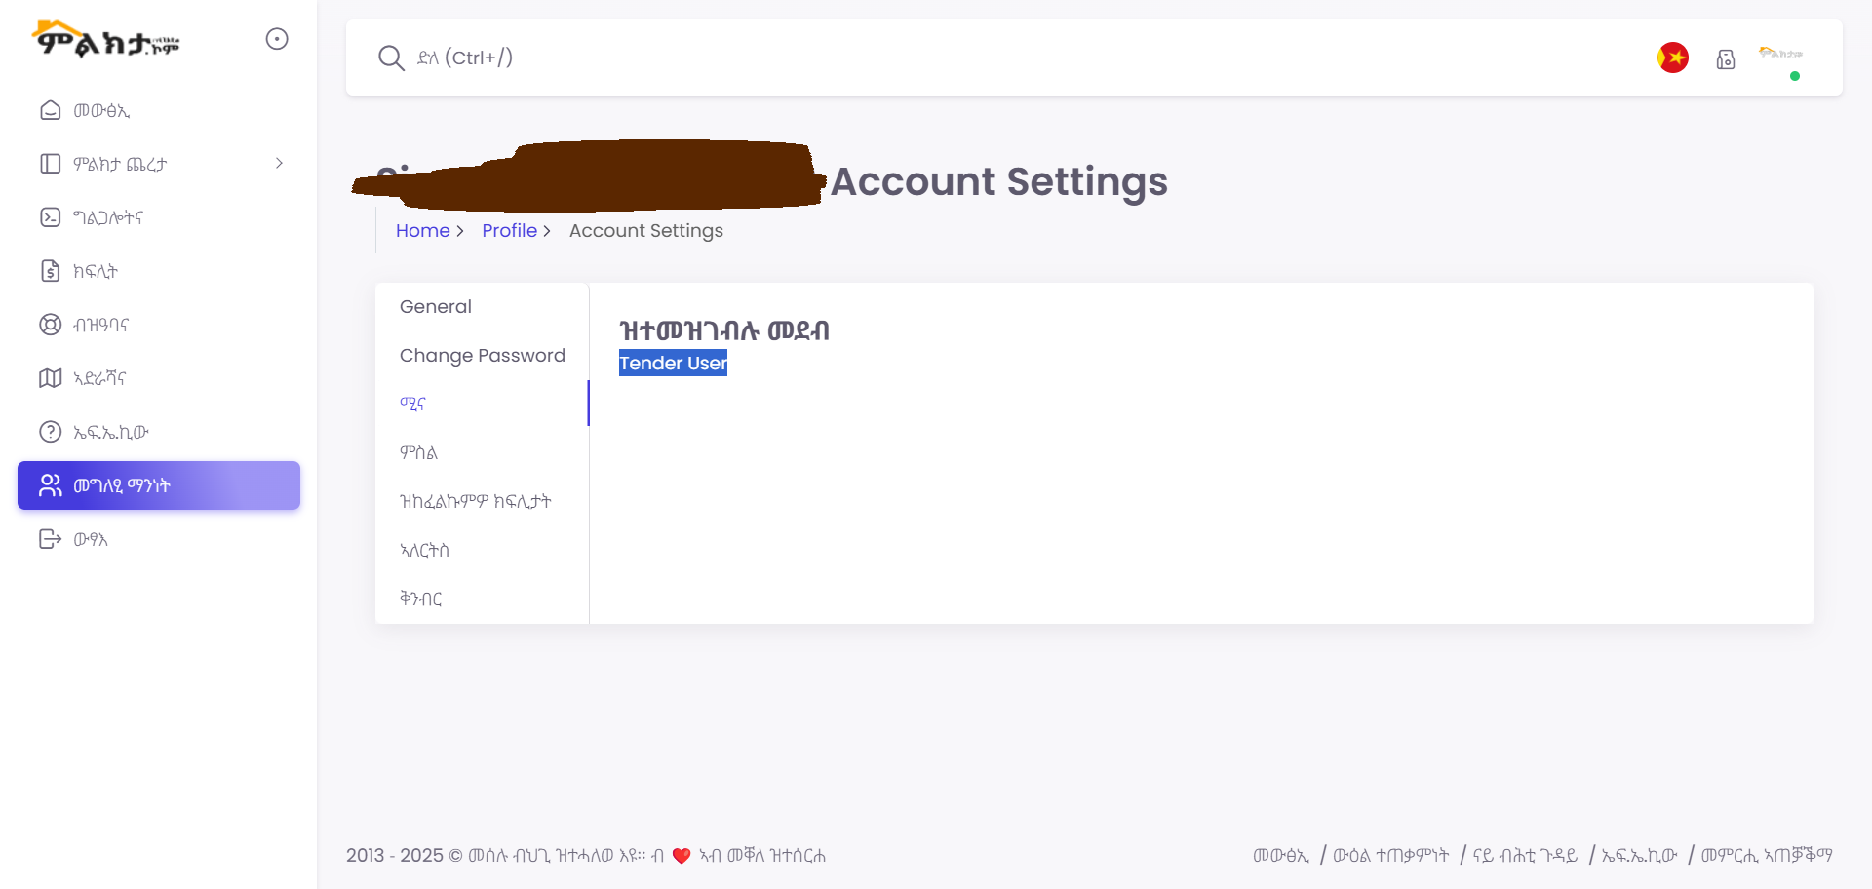Click the lock file icon in top bar
Image resolution: width=1872 pixels, height=889 pixels.
point(1726,59)
